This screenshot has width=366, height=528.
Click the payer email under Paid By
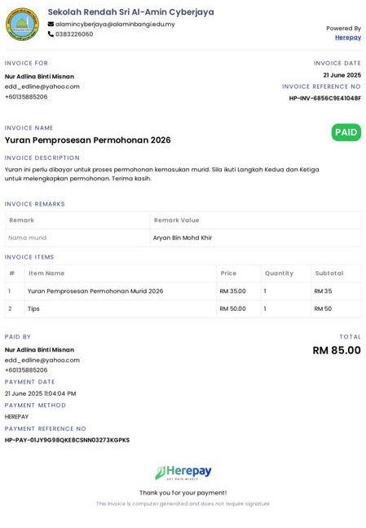(x=42, y=360)
